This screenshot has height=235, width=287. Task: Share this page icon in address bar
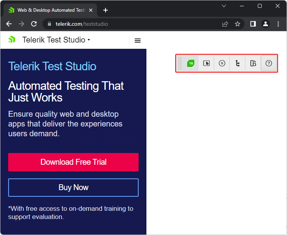point(225,24)
